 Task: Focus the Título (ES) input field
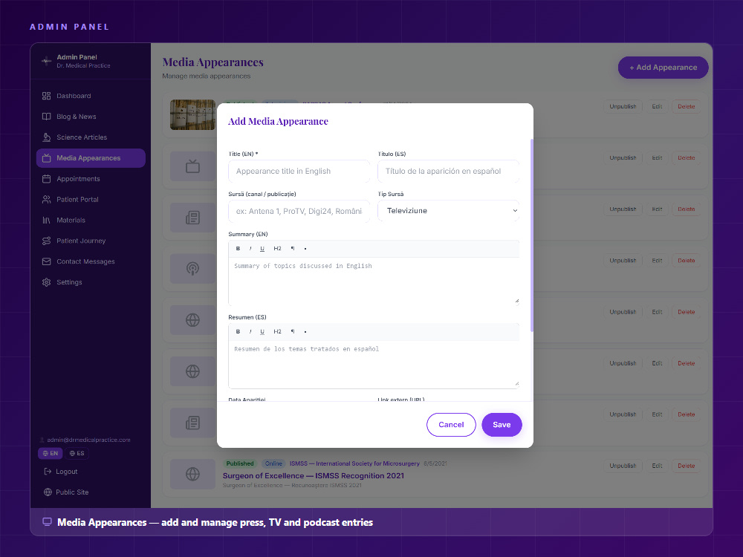pyautogui.click(x=448, y=171)
